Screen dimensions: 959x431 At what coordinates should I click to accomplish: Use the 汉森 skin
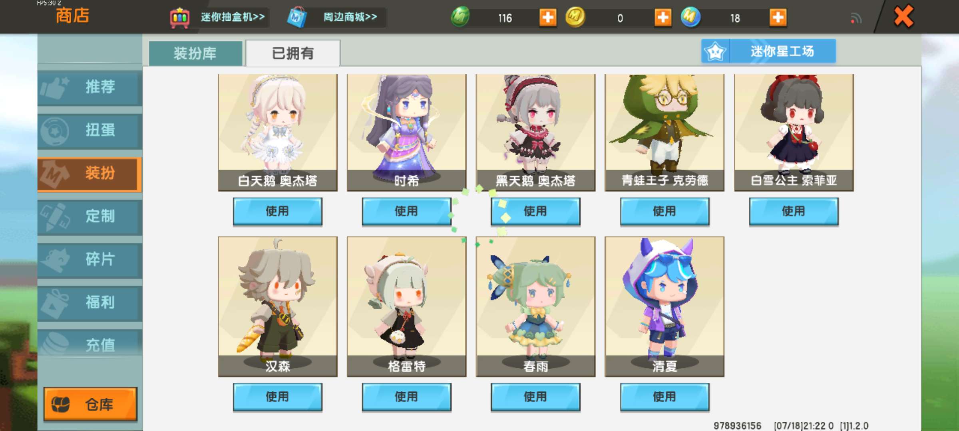click(x=278, y=397)
